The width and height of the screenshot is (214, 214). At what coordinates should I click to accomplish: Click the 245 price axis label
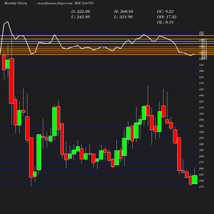(201, 175)
